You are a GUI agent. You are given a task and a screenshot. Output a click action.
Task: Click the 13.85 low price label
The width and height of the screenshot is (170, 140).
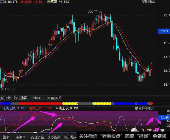click(x=10, y=89)
